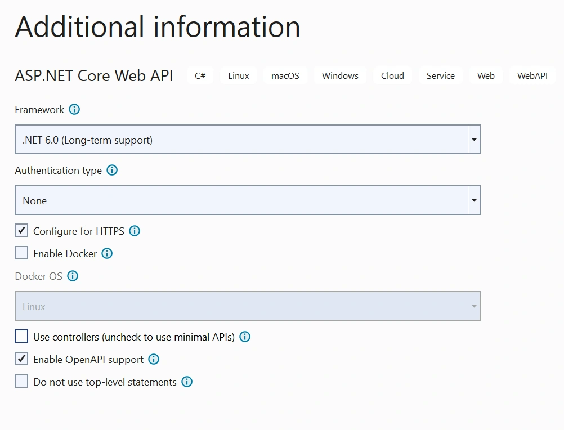View info for Use controllers option

(245, 337)
